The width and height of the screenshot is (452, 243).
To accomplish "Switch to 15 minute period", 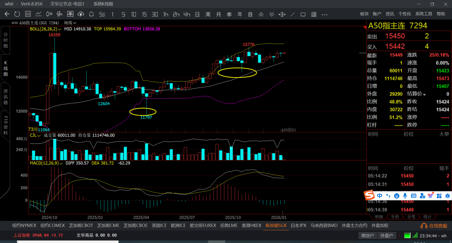I will [144, 14].
